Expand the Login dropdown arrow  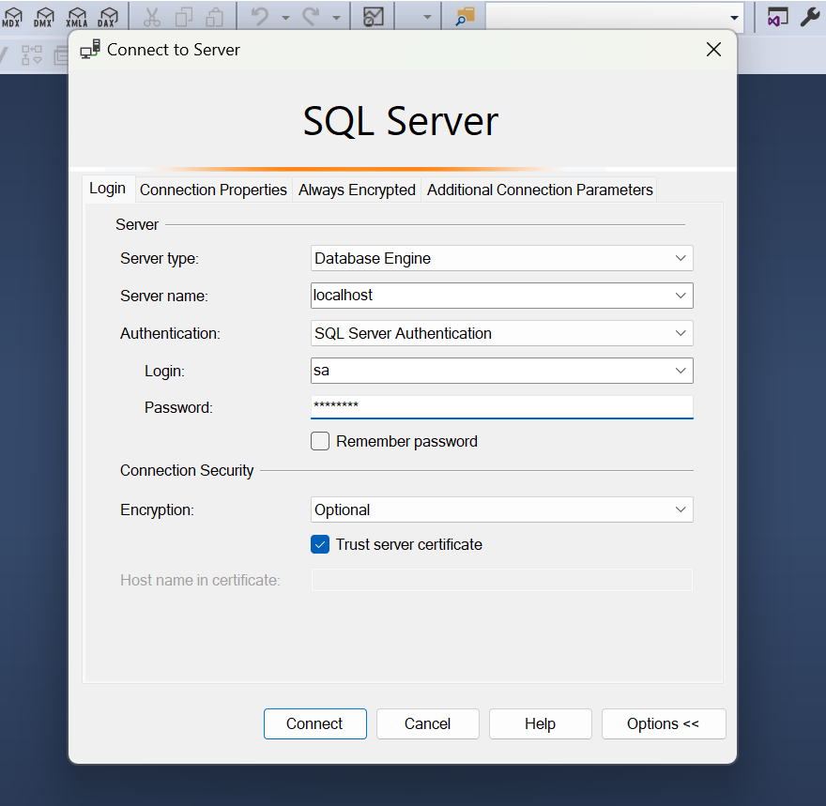[681, 371]
